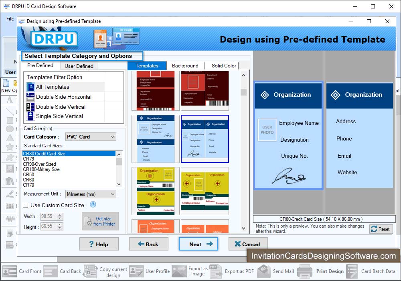
Task: Open the Card Batch Data icon
Action: point(352,271)
